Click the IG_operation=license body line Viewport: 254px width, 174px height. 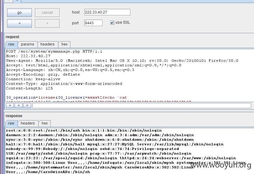pyautogui.click(x=66, y=98)
